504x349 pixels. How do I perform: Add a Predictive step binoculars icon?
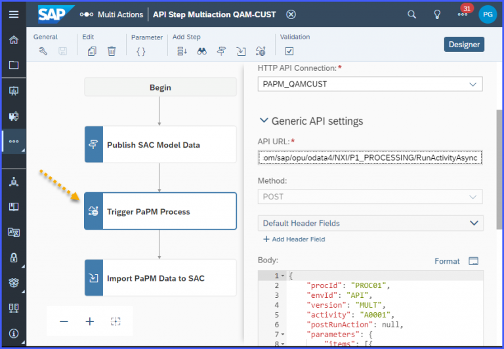(x=202, y=51)
